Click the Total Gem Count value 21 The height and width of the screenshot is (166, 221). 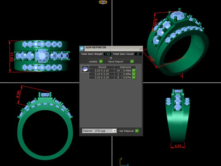point(138,54)
